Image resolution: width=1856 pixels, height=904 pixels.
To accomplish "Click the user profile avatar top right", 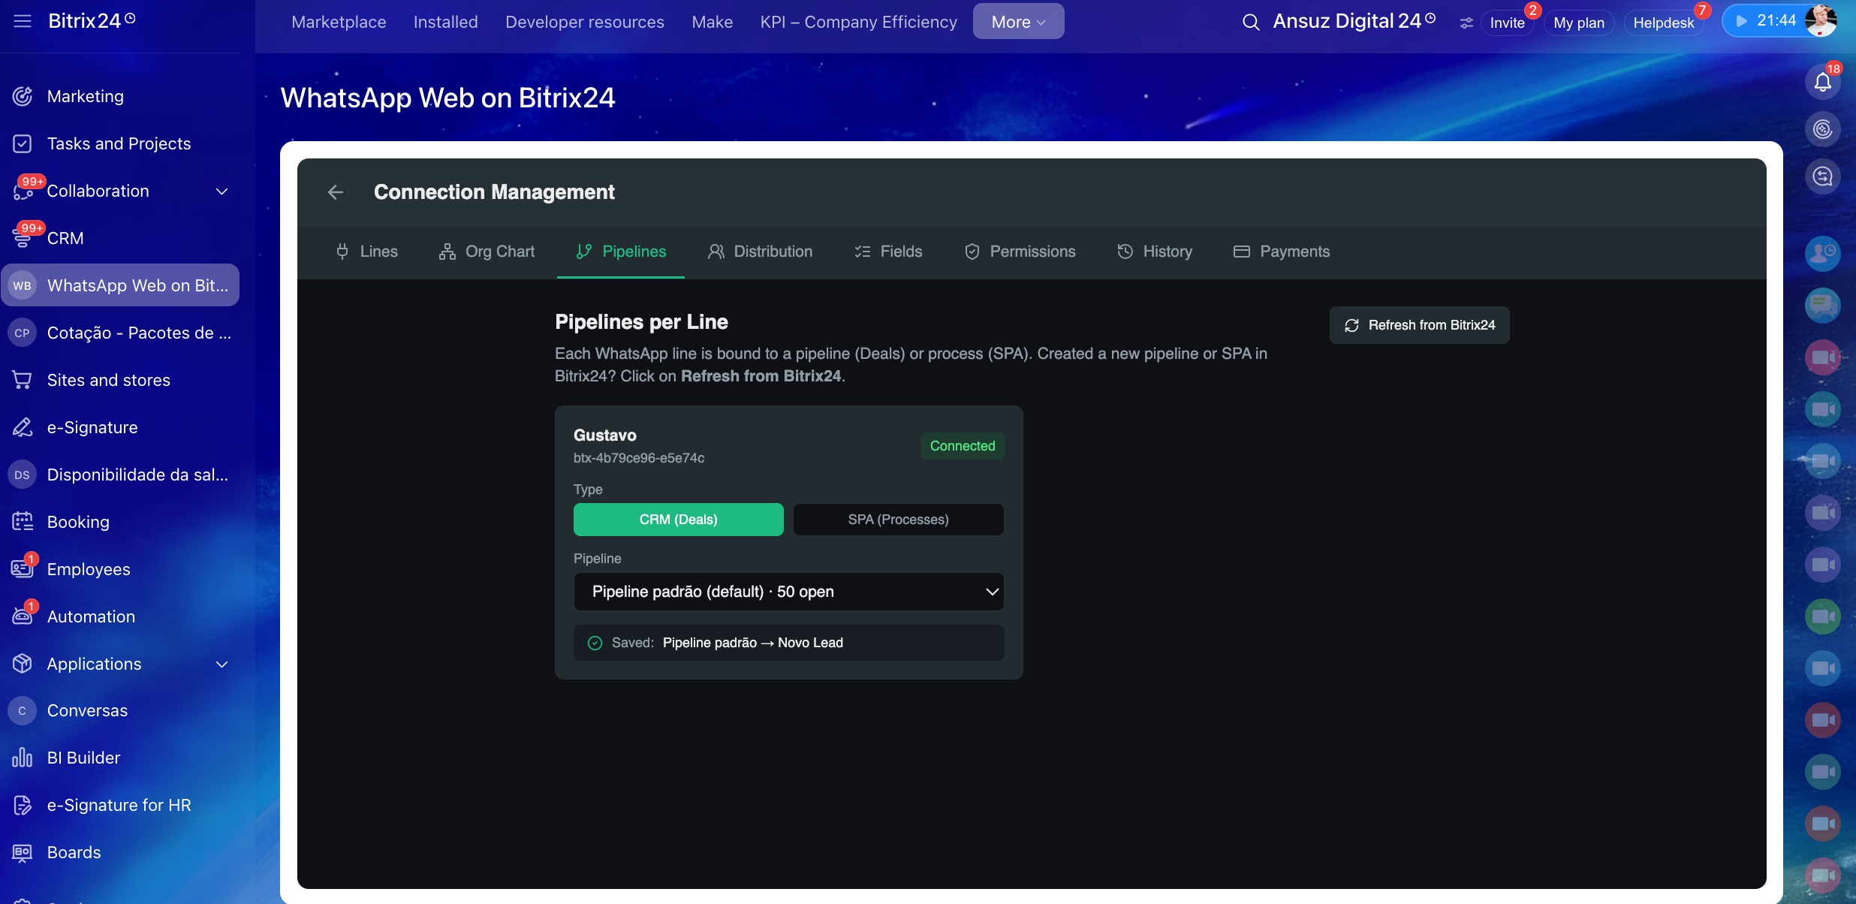I will pyautogui.click(x=1821, y=21).
